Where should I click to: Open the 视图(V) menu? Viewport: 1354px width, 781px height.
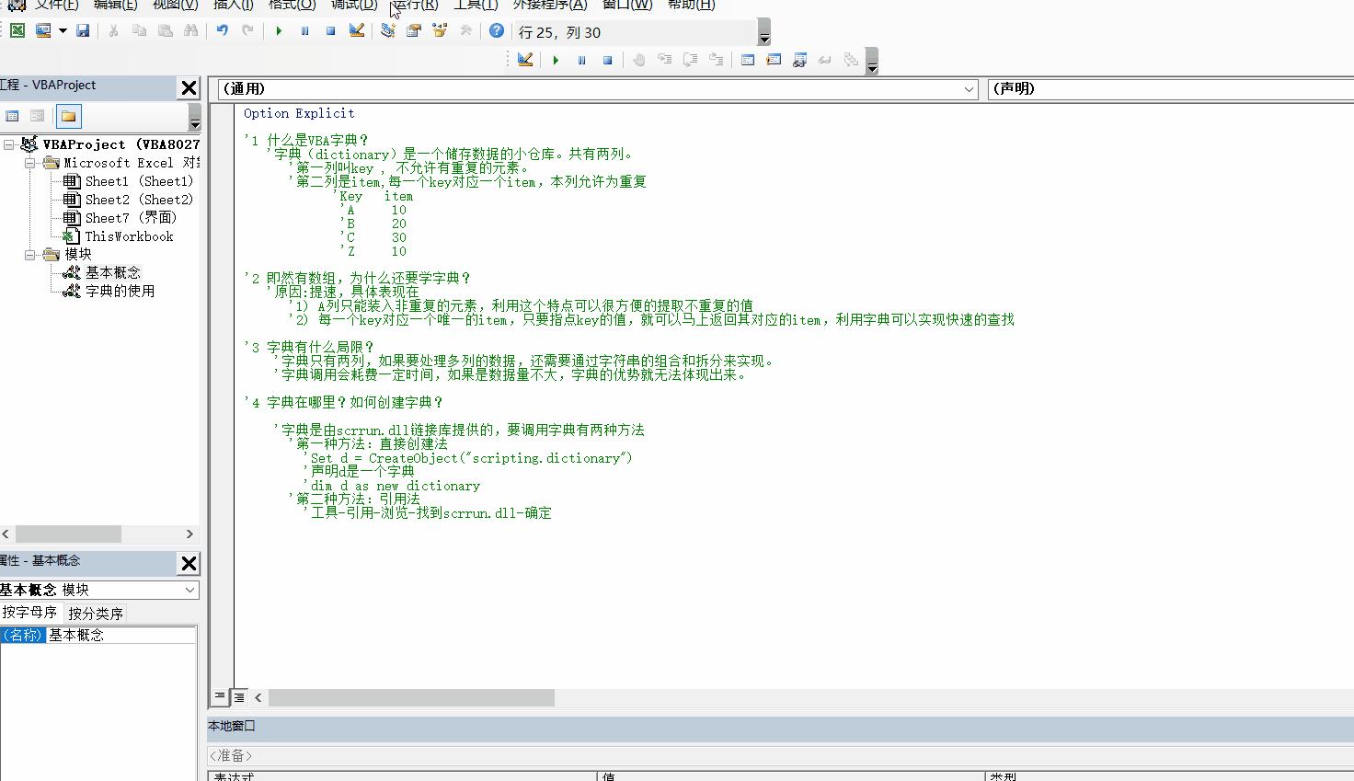click(x=175, y=5)
